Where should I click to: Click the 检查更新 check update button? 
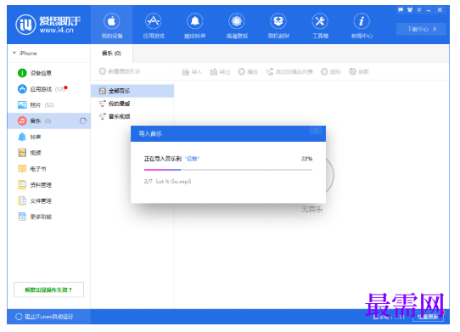428,317
